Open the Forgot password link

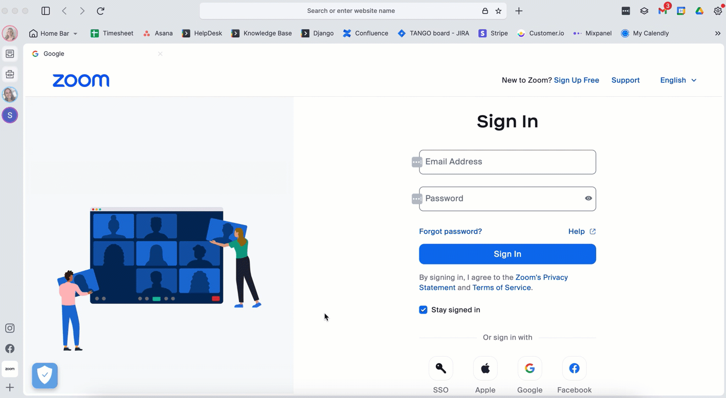pos(450,231)
